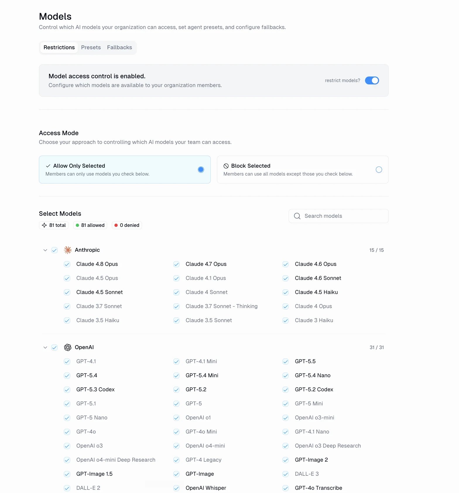Click the Claude 4.6 Opus label
The image size is (459, 493).
pyautogui.click(x=316, y=264)
